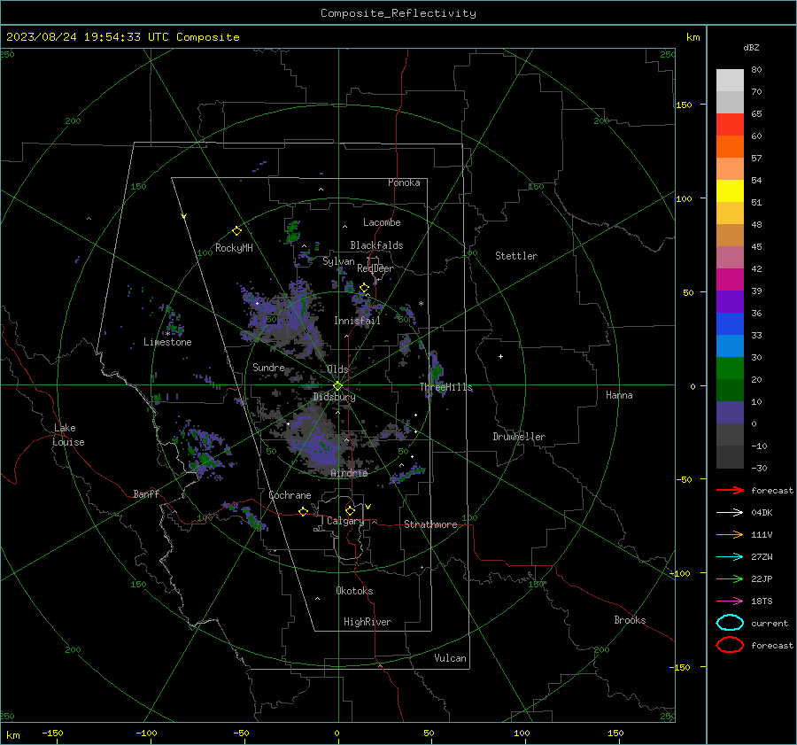This screenshot has height=745, width=797.
Task: Click the red forecast ellipse legend icon
Action: click(x=730, y=645)
